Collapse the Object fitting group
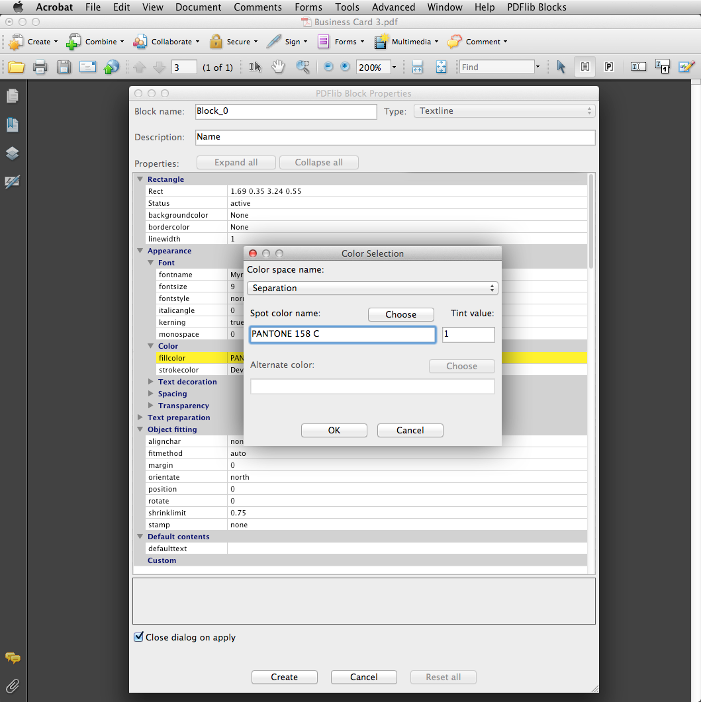The width and height of the screenshot is (701, 702). (140, 429)
